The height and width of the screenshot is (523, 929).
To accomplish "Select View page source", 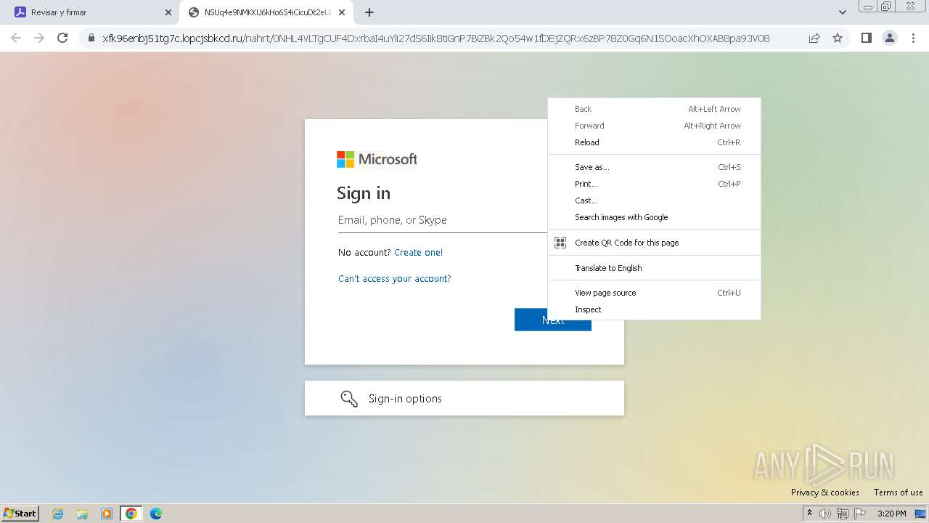I will point(654,293).
